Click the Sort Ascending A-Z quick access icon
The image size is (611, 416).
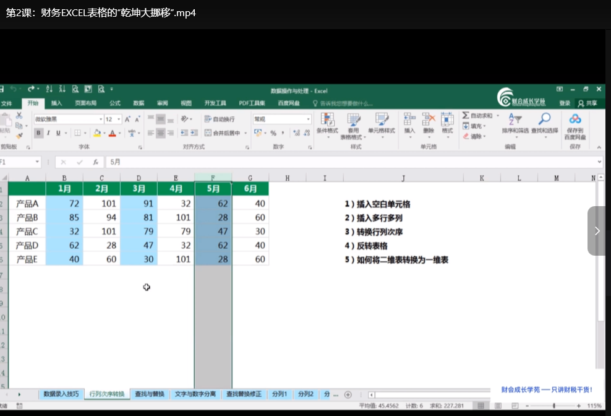point(49,89)
